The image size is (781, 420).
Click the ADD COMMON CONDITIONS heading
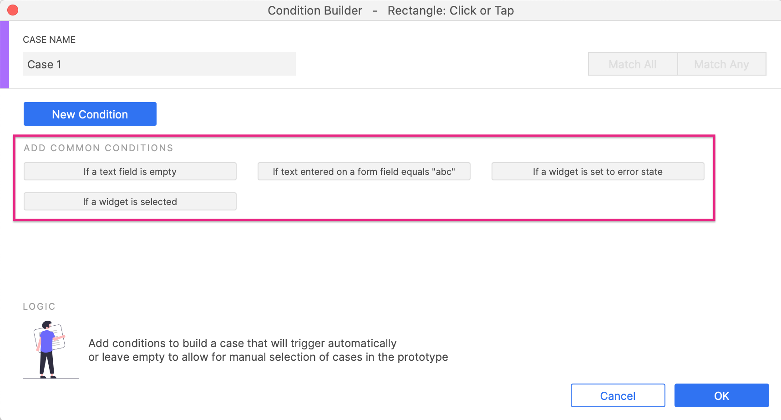(x=99, y=148)
